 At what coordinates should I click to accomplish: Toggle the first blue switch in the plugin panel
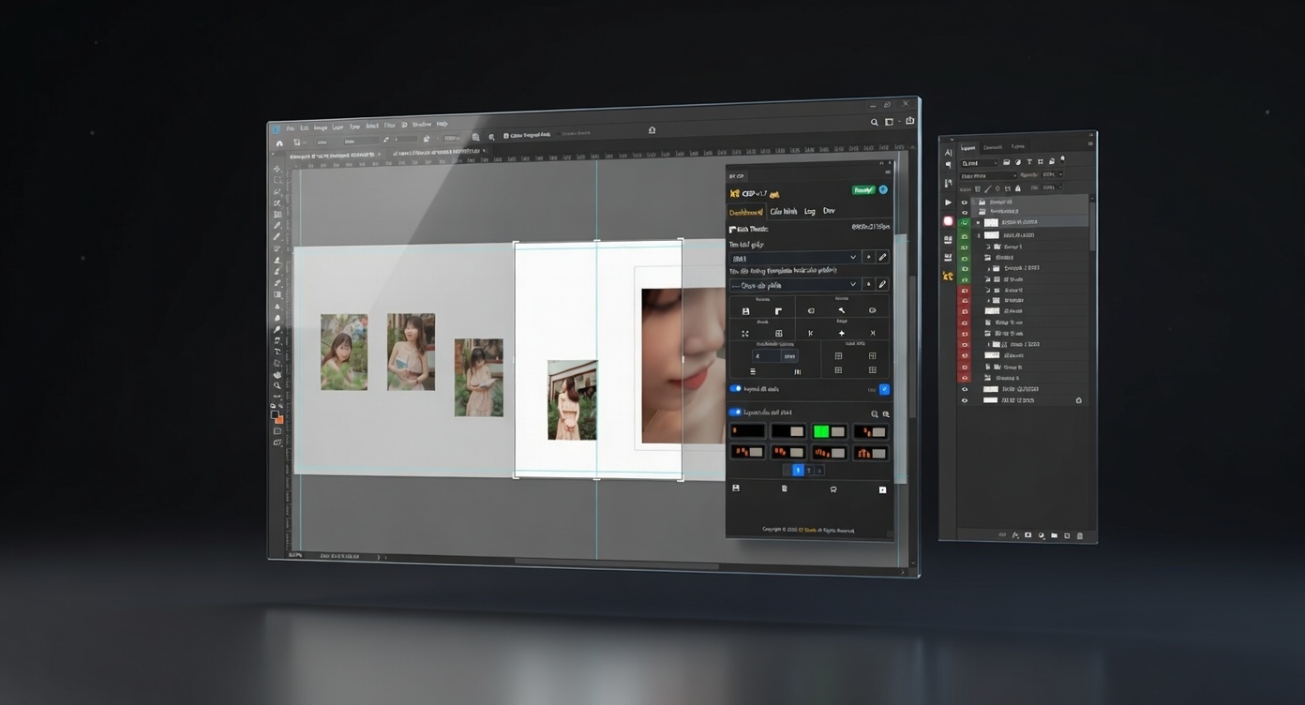click(x=735, y=388)
